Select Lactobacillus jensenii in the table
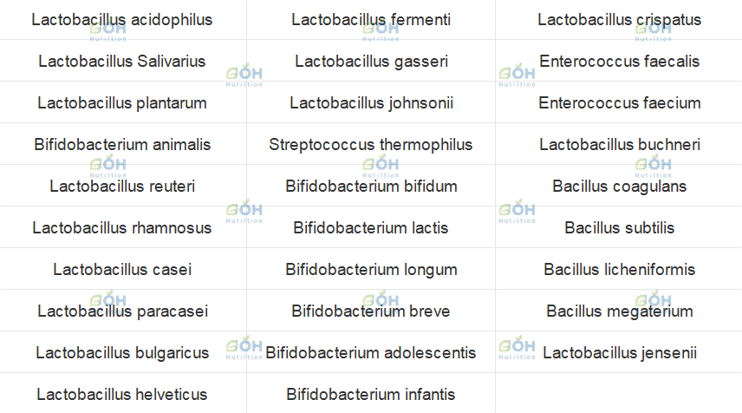 [x=619, y=353]
